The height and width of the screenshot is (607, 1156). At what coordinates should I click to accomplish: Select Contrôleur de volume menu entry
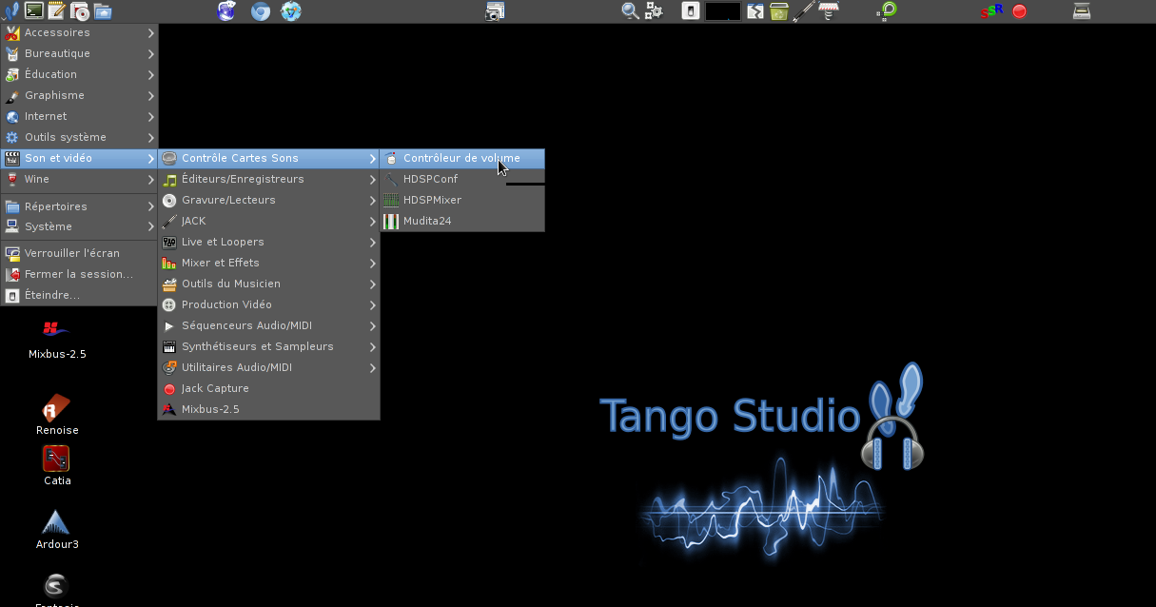(x=461, y=158)
